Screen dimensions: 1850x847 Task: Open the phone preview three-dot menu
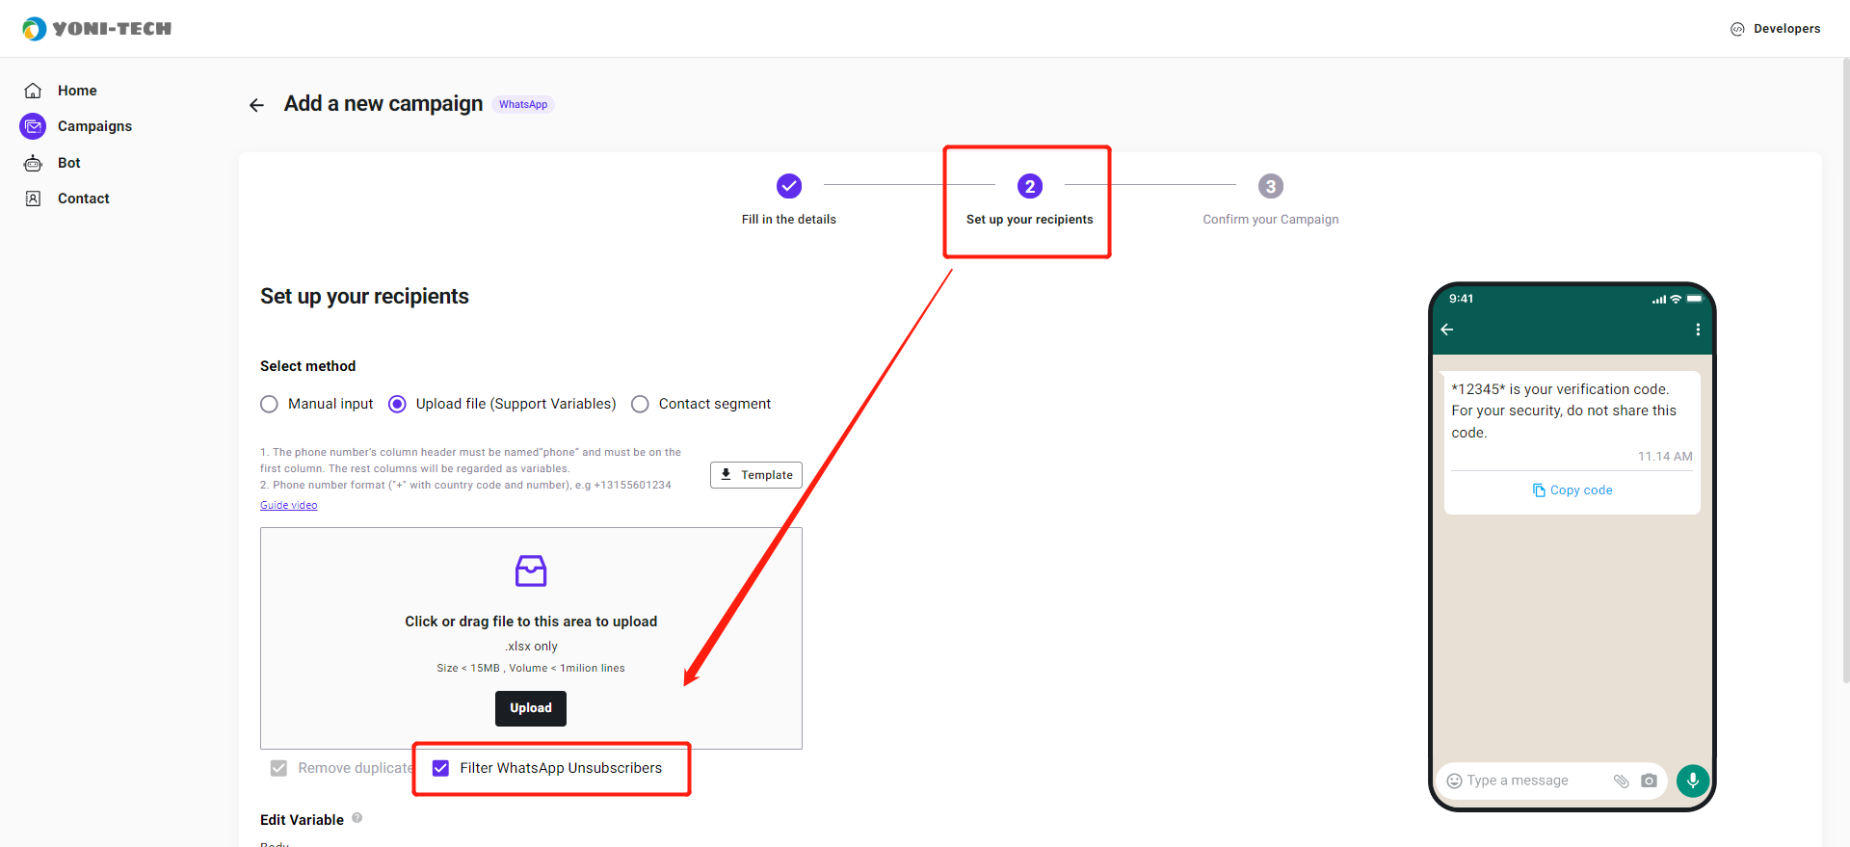click(1698, 330)
